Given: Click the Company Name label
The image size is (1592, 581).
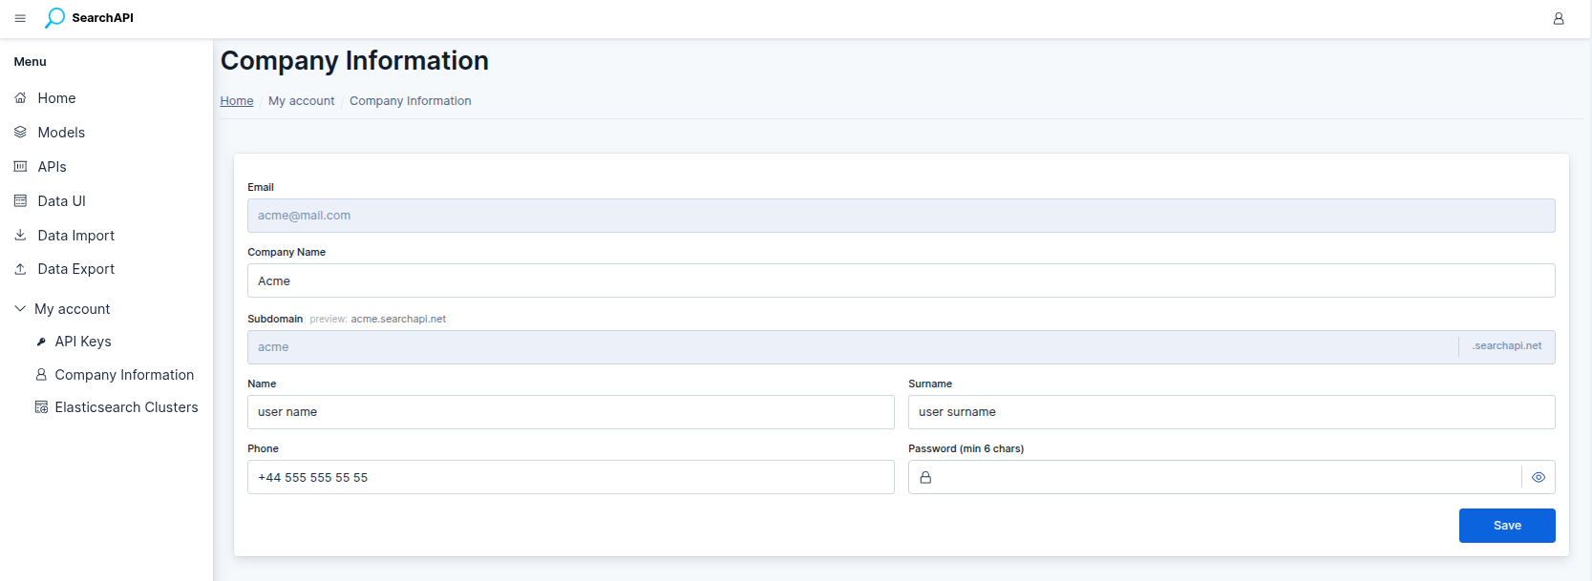Looking at the screenshot, I should (x=287, y=253).
